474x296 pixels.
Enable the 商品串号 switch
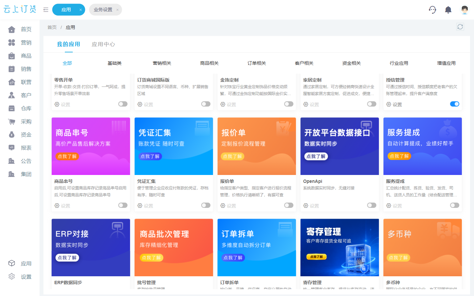[x=123, y=205]
